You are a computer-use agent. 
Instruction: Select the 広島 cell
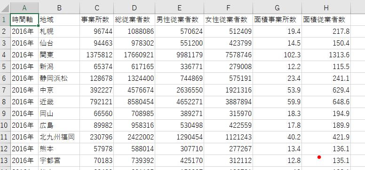click(59, 125)
